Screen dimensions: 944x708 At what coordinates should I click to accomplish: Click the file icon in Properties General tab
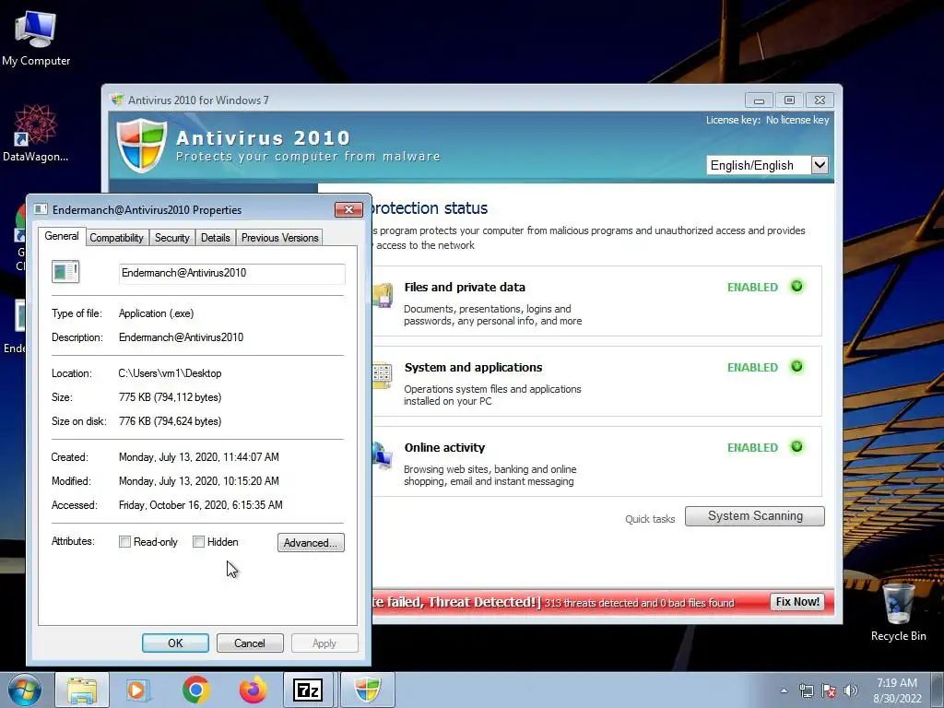tap(65, 272)
